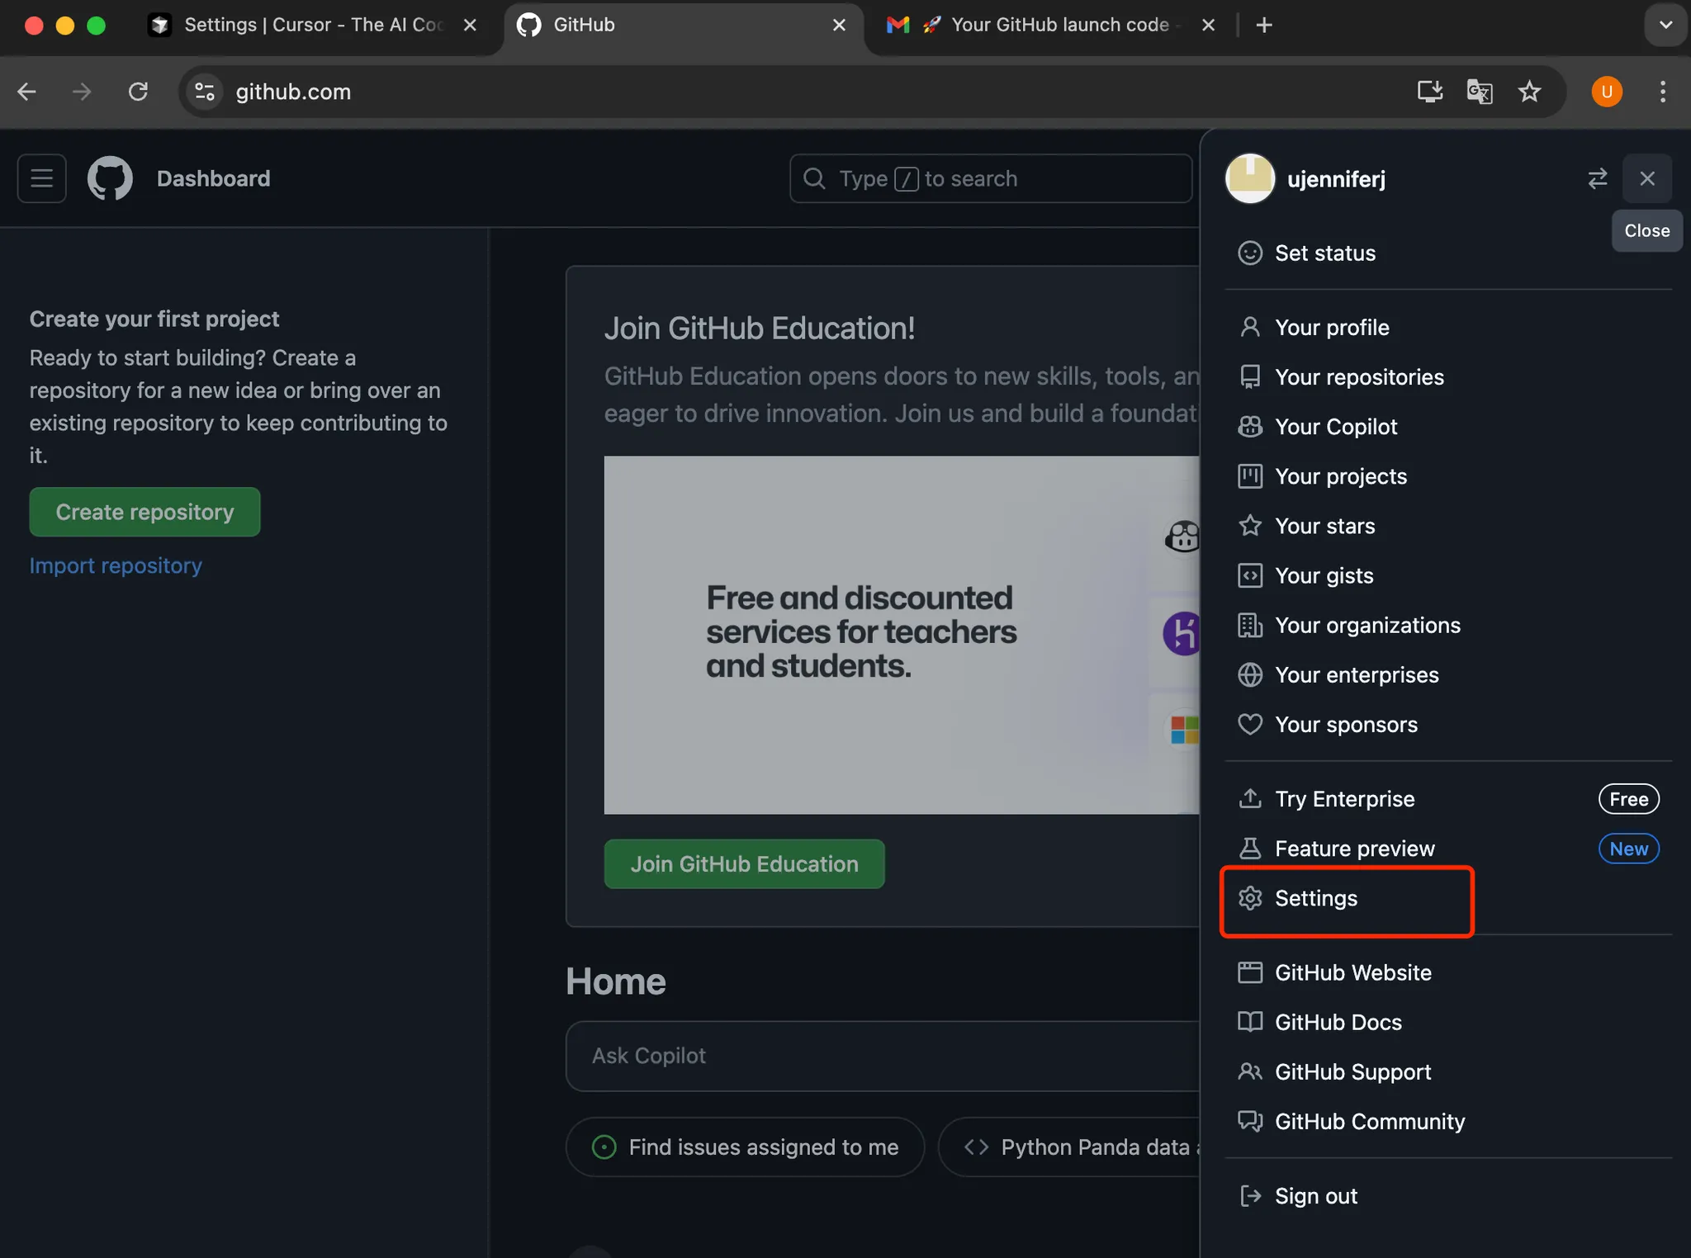Screen dimensions: 1691x1258
Task: Switch to the Cursor Settings browser tab
Action: pyautogui.click(x=314, y=26)
